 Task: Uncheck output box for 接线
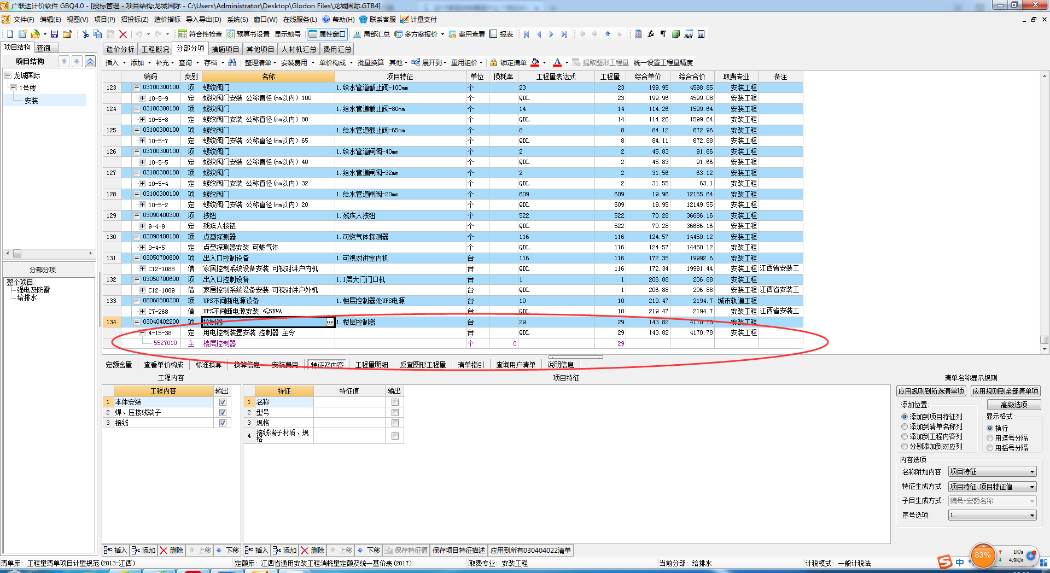[223, 423]
